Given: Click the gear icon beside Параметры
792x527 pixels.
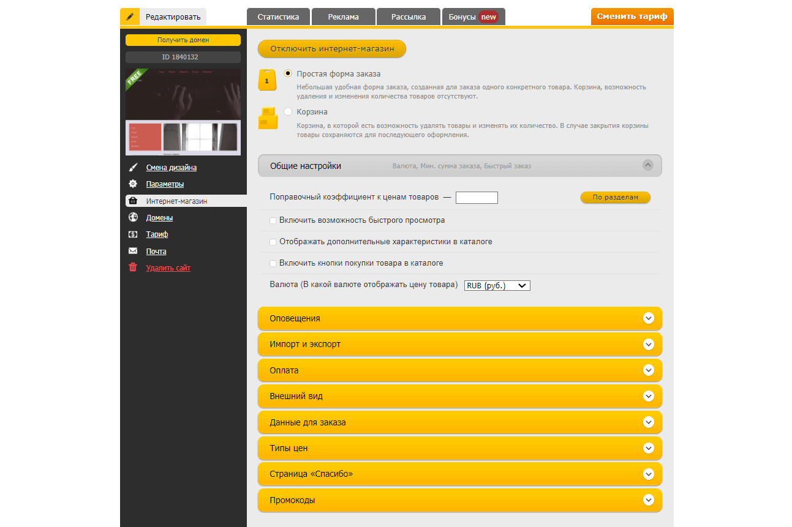Looking at the screenshot, I should click(x=133, y=184).
